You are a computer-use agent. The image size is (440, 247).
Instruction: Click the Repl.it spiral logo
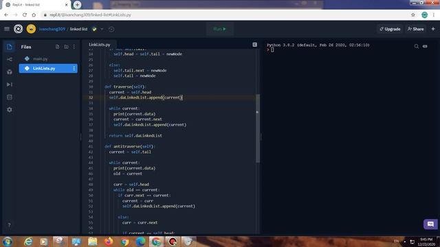[x=19, y=29]
